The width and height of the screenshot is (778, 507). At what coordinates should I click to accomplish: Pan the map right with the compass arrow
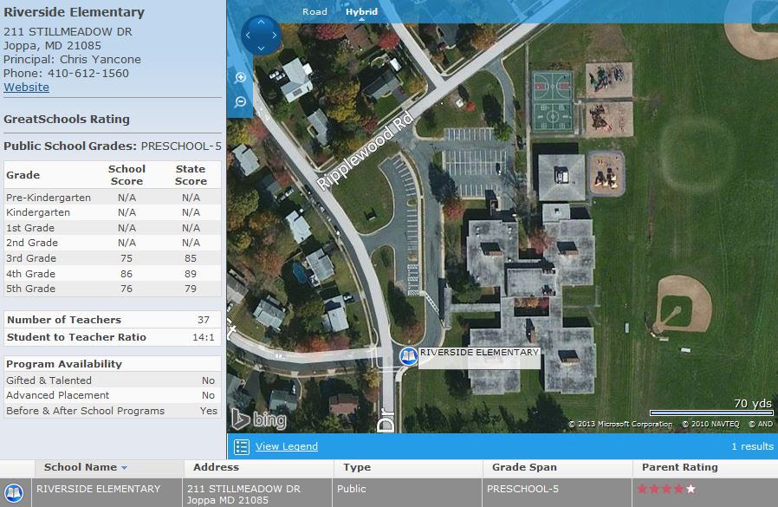pyautogui.click(x=275, y=36)
